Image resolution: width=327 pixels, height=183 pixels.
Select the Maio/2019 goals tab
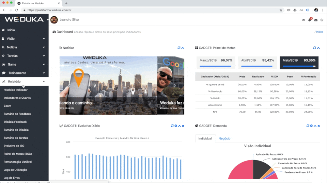(299, 63)
